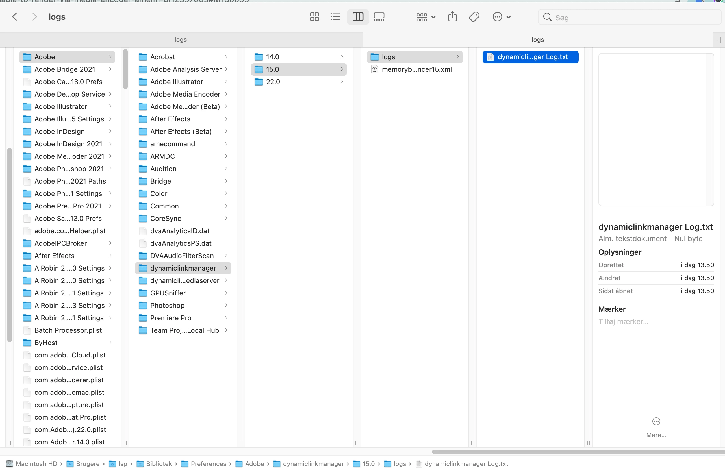Switch to gallery view
Screen dimensions: 725x471
click(379, 17)
